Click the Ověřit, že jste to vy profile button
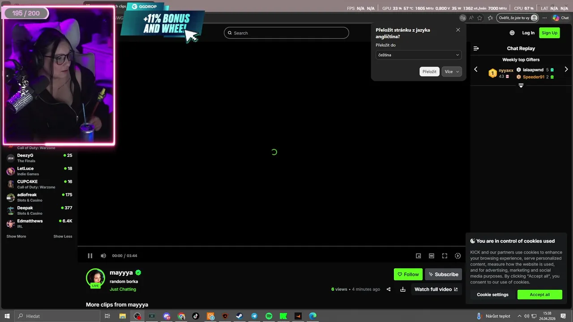This screenshot has width=573, height=322. [518, 18]
